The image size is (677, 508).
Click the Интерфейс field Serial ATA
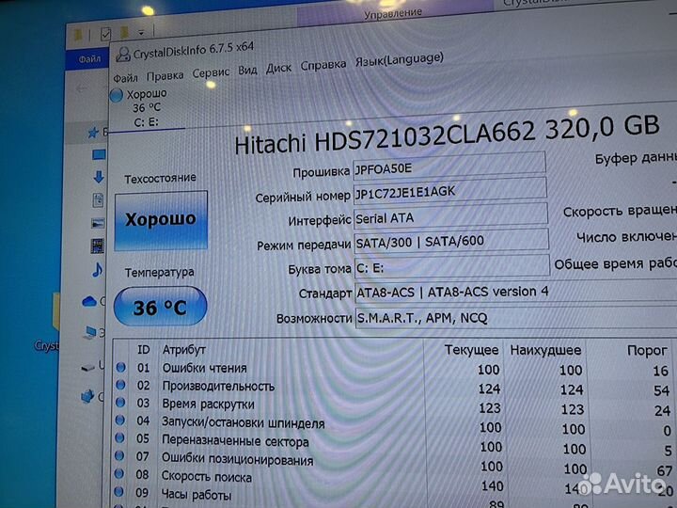click(450, 215)
